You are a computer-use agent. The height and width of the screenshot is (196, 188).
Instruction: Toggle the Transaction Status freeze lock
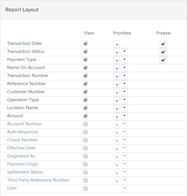163,52
